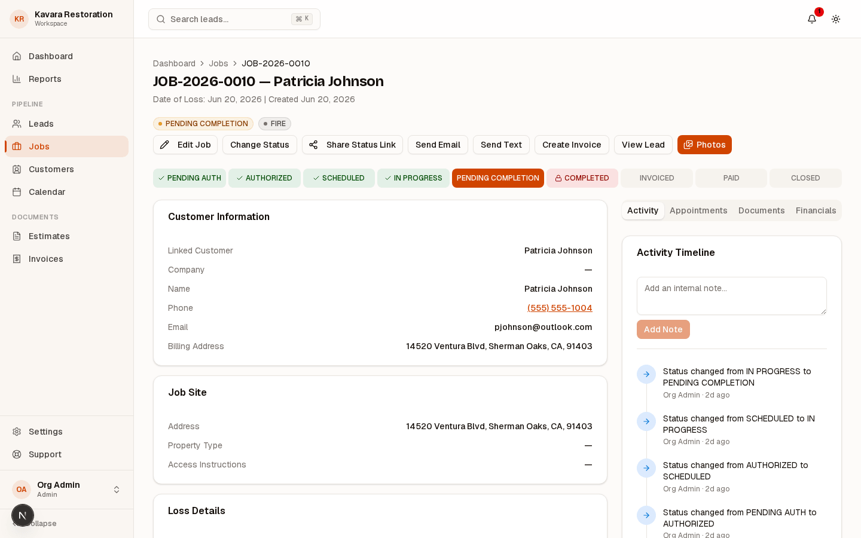Screen dimensions: 861x538
Task: Select the SCHEDULED stage step
Action: pyautogui.click(x=339, y=178)
